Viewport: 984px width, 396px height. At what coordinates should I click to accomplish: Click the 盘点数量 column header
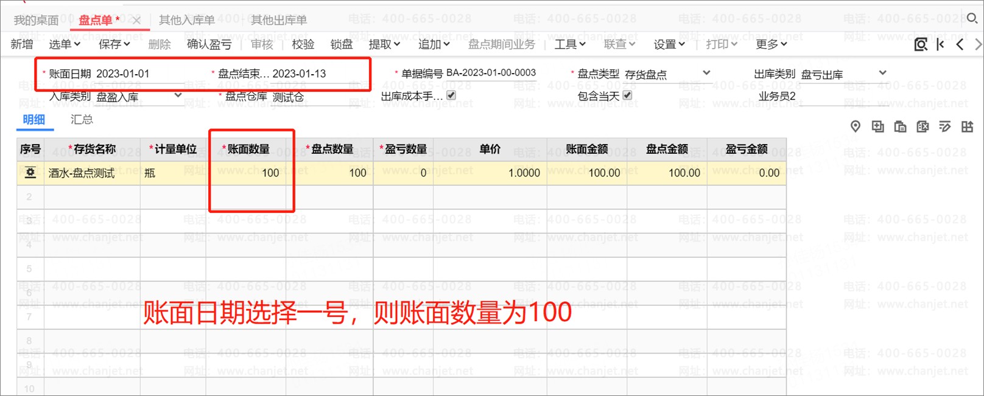point(329,149)
